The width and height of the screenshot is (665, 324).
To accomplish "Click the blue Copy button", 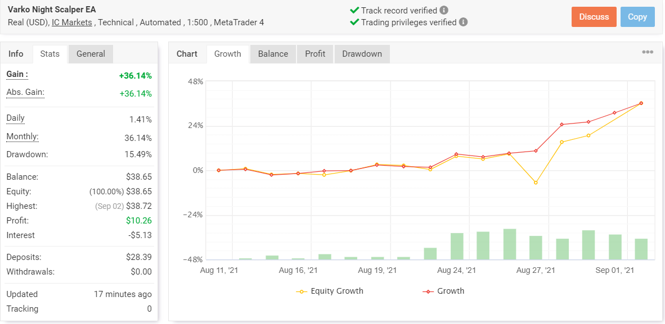I will point(637,17).
